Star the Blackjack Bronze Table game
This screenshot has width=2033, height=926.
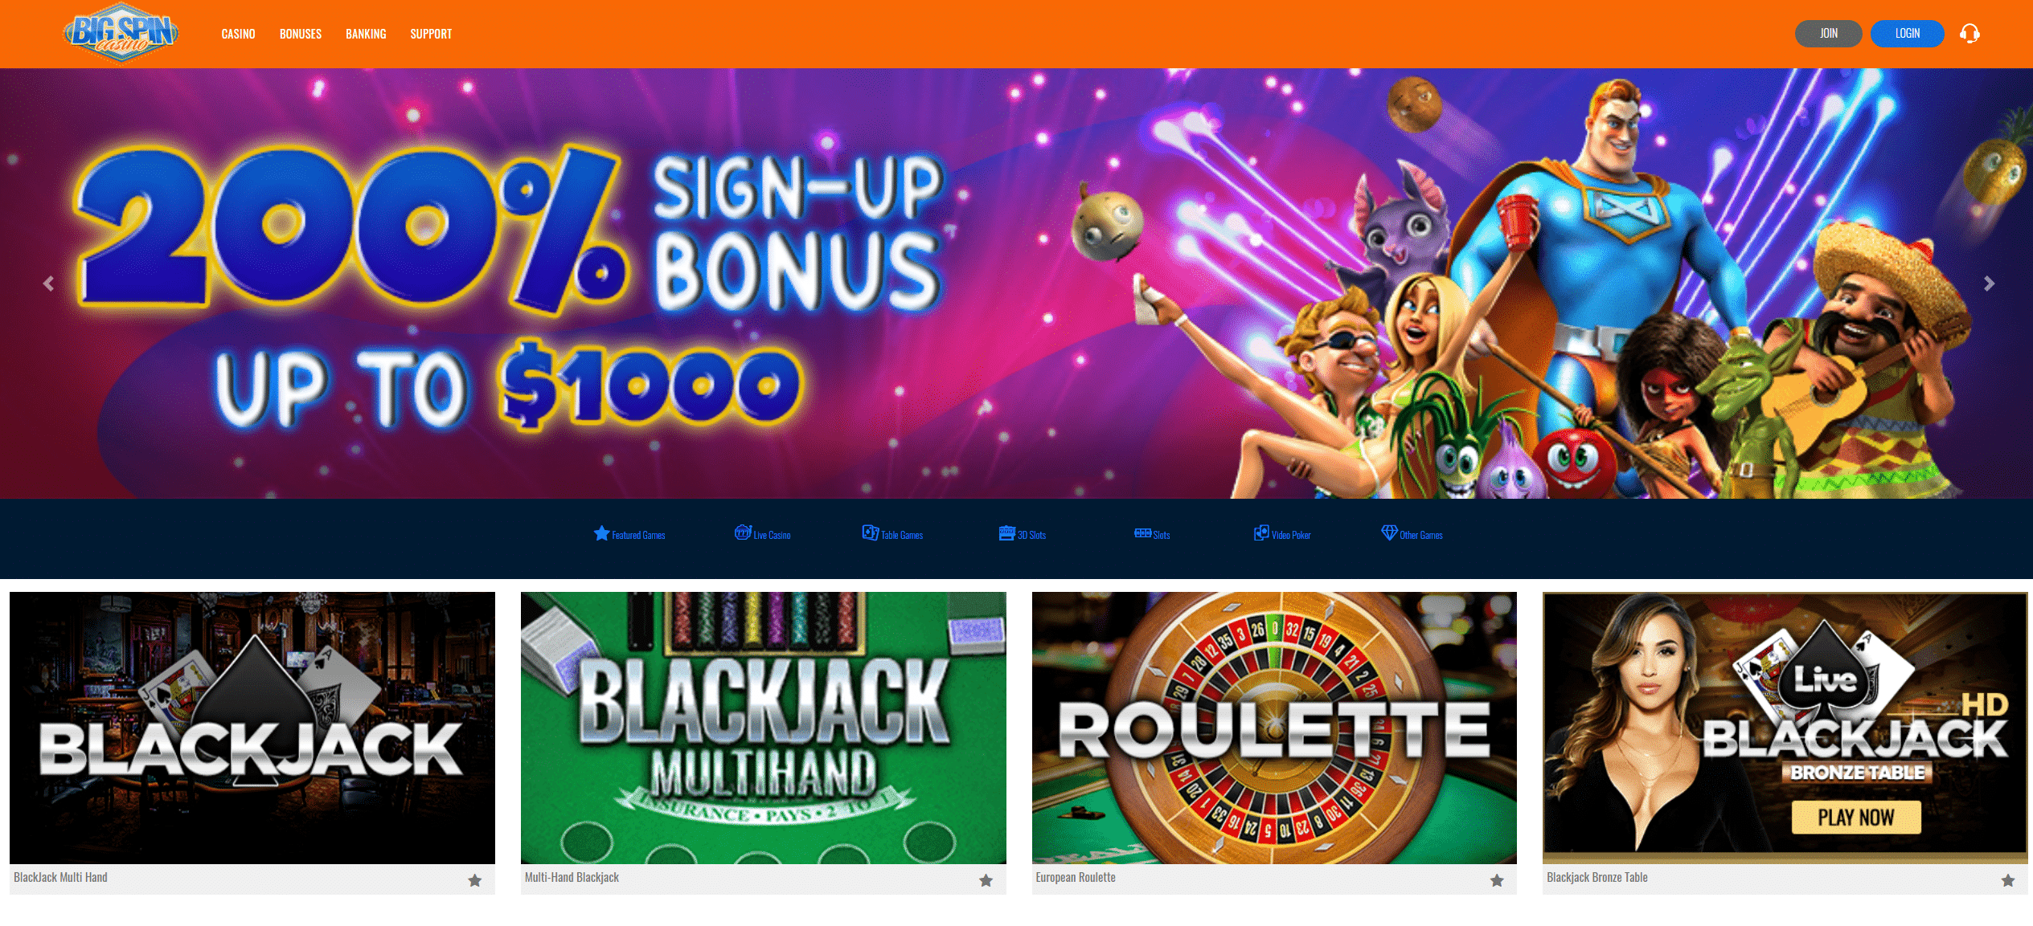point(2008,880)
